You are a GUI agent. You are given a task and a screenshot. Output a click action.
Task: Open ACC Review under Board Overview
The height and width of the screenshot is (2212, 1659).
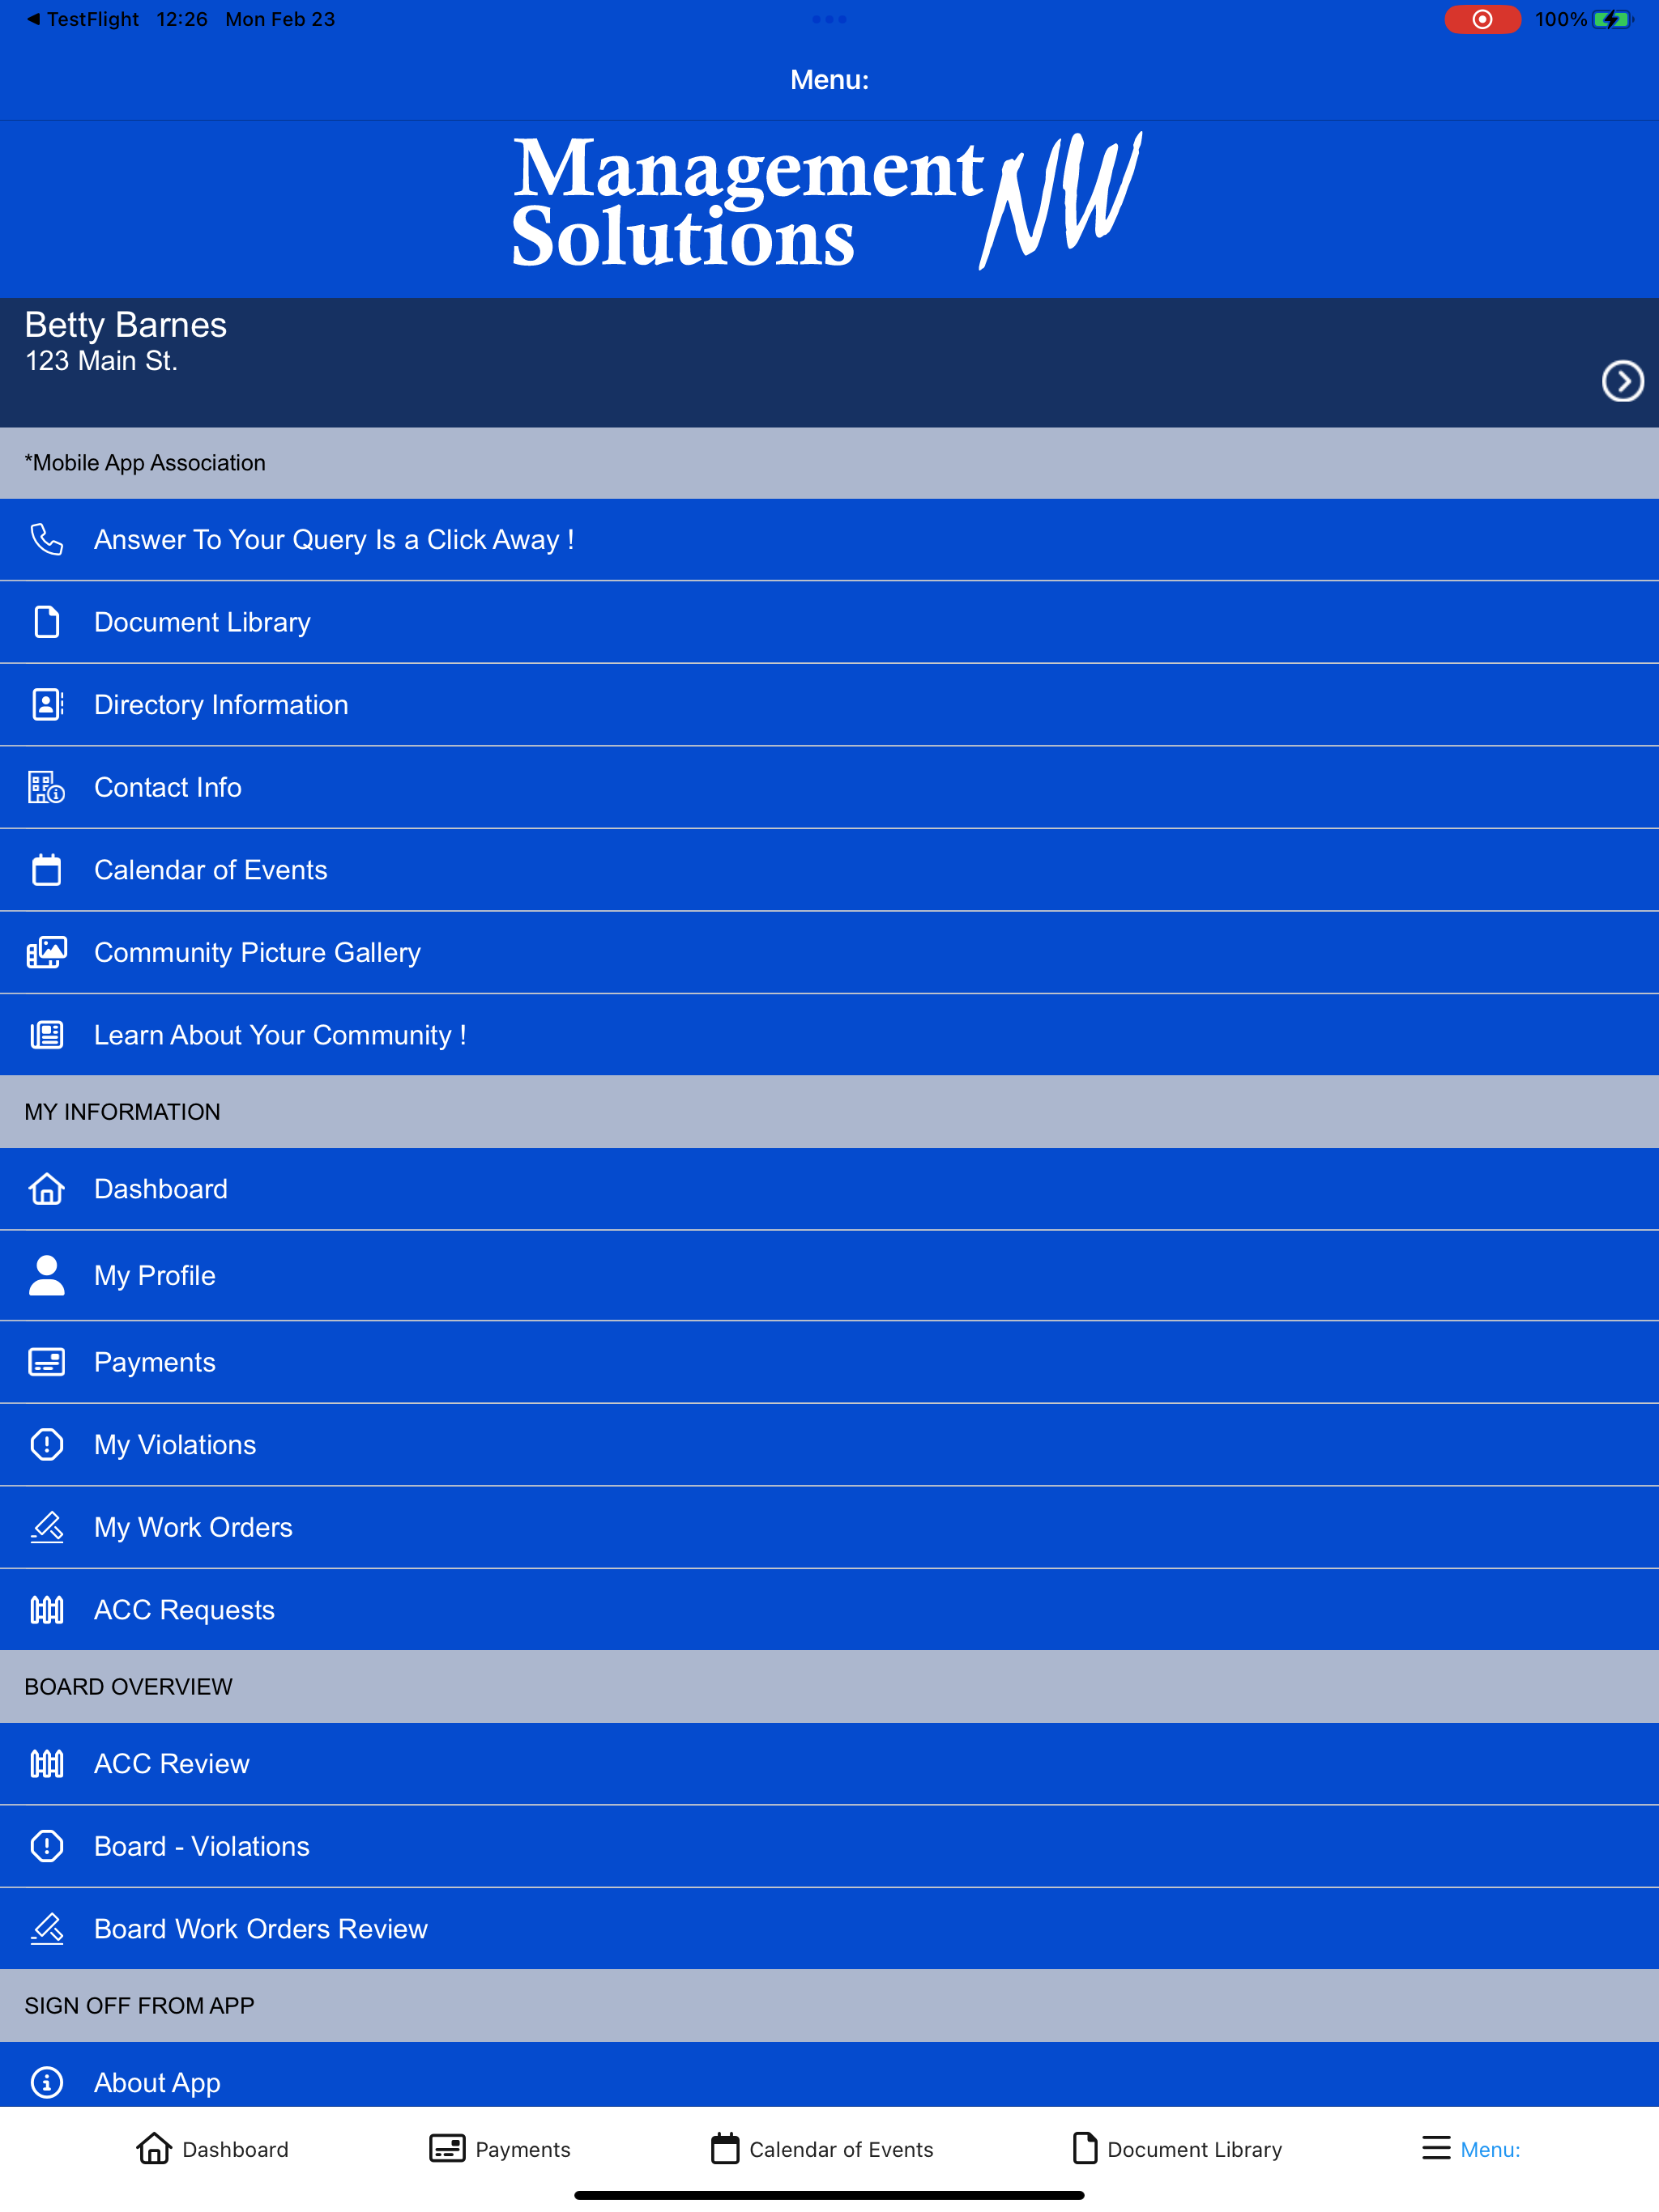pos(829,1764)
